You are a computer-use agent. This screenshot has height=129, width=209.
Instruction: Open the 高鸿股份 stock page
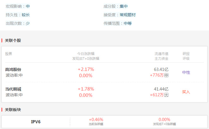pos(13,69)
